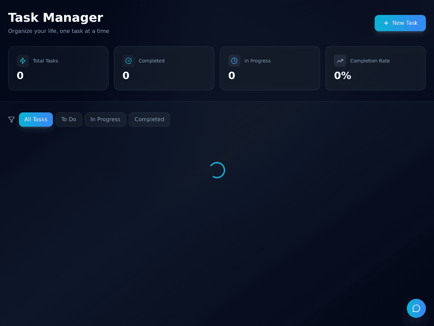Click the lightning bolt icon in Total Tasks
Viewport: 434px width, 326px height.
[x=23, y=61]
